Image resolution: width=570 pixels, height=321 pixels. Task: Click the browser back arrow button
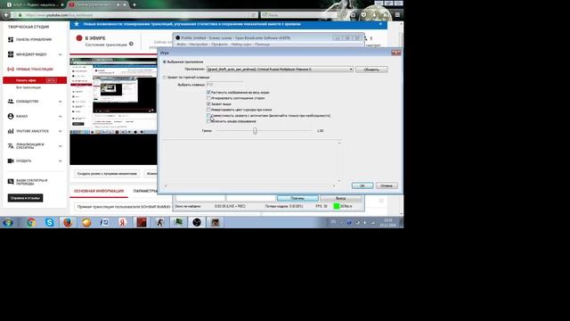pos(6,15)
